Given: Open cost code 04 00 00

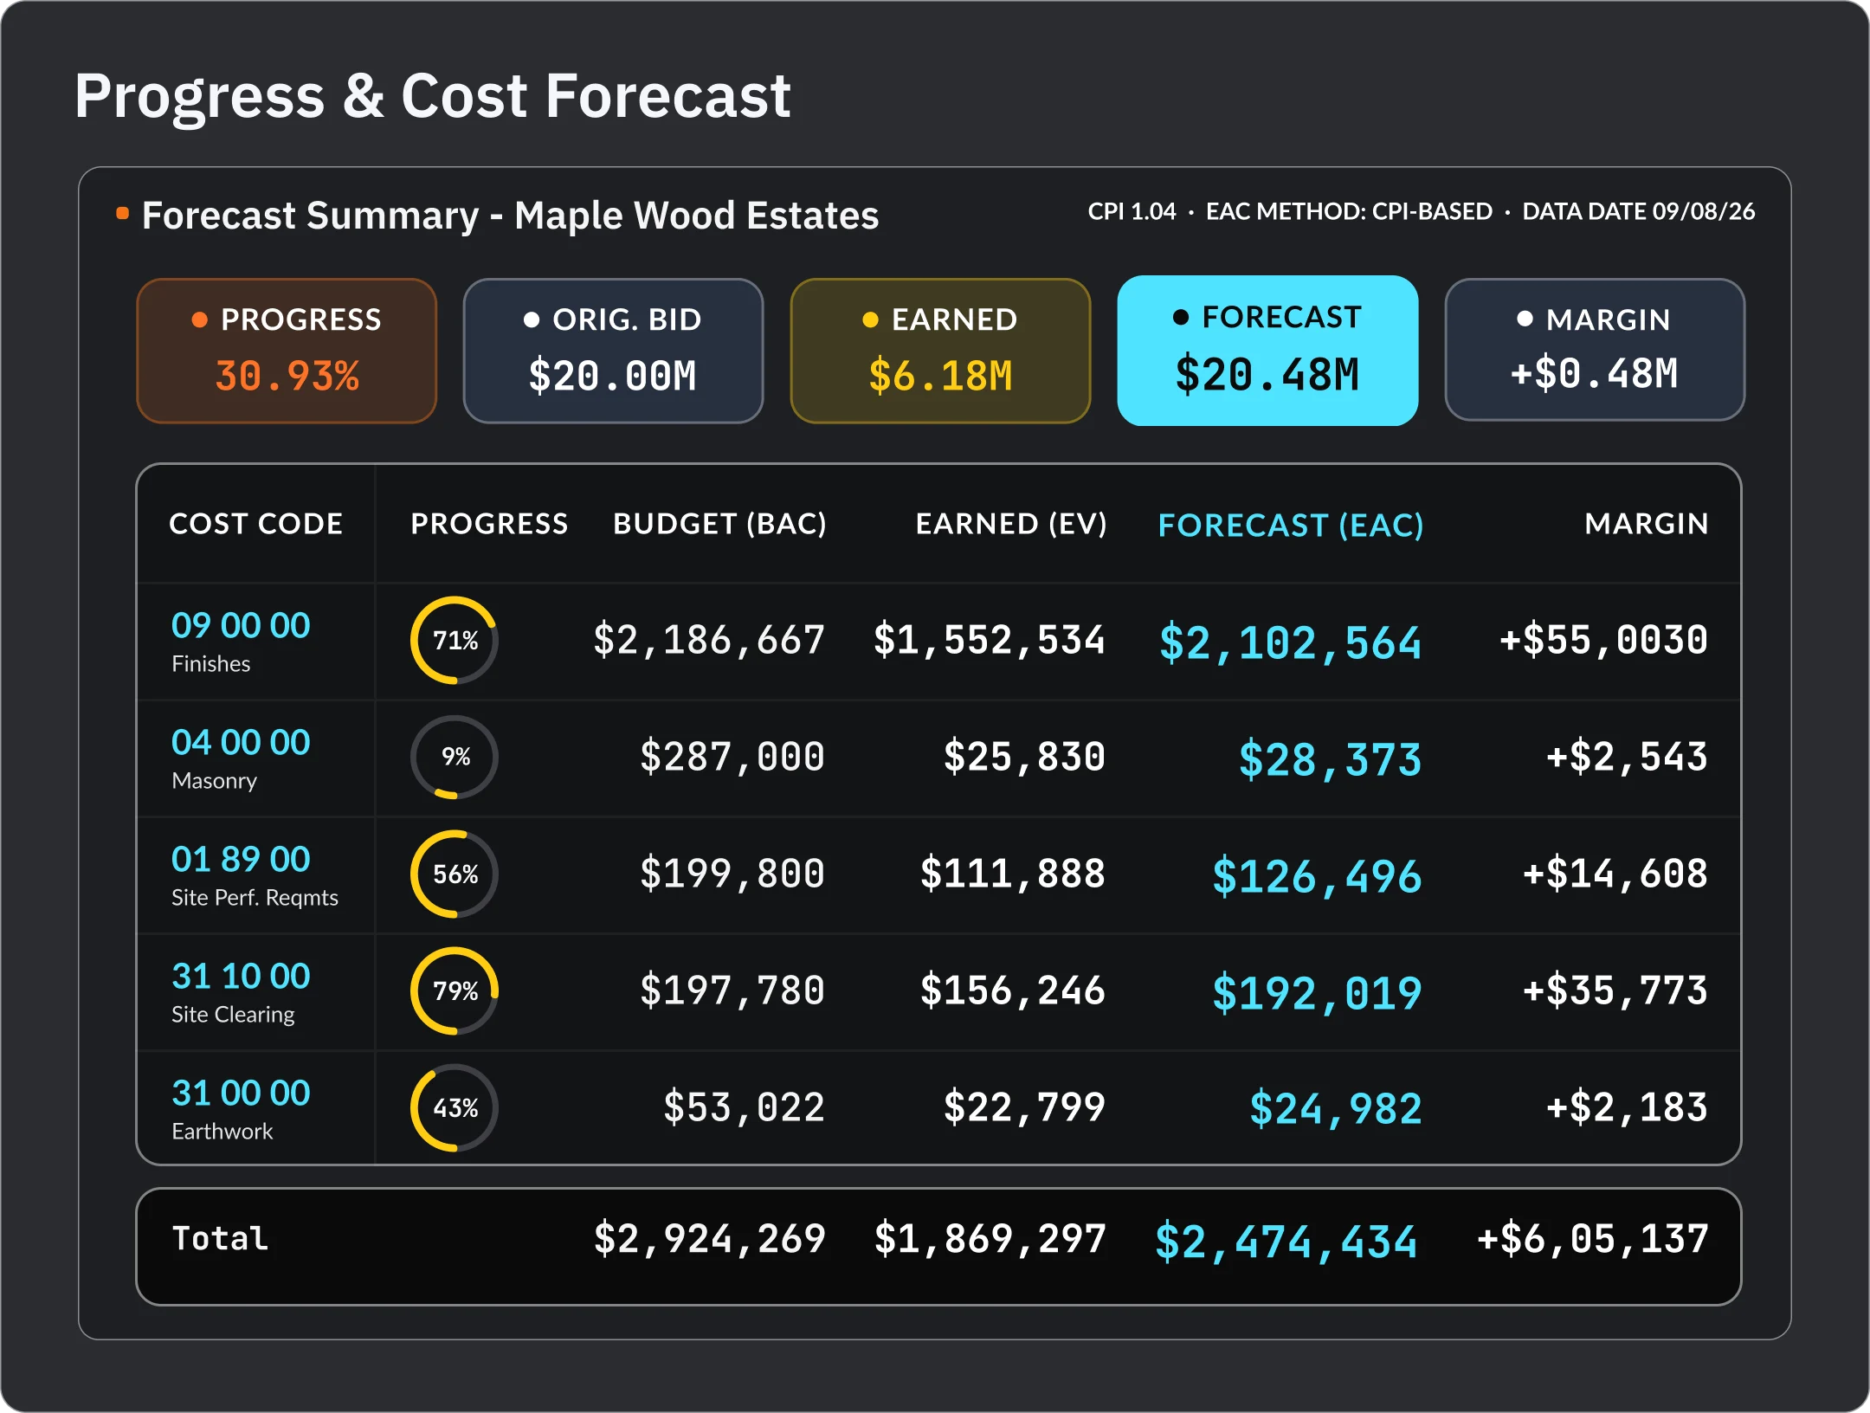Looking at the screenshot, I should 241,742.
